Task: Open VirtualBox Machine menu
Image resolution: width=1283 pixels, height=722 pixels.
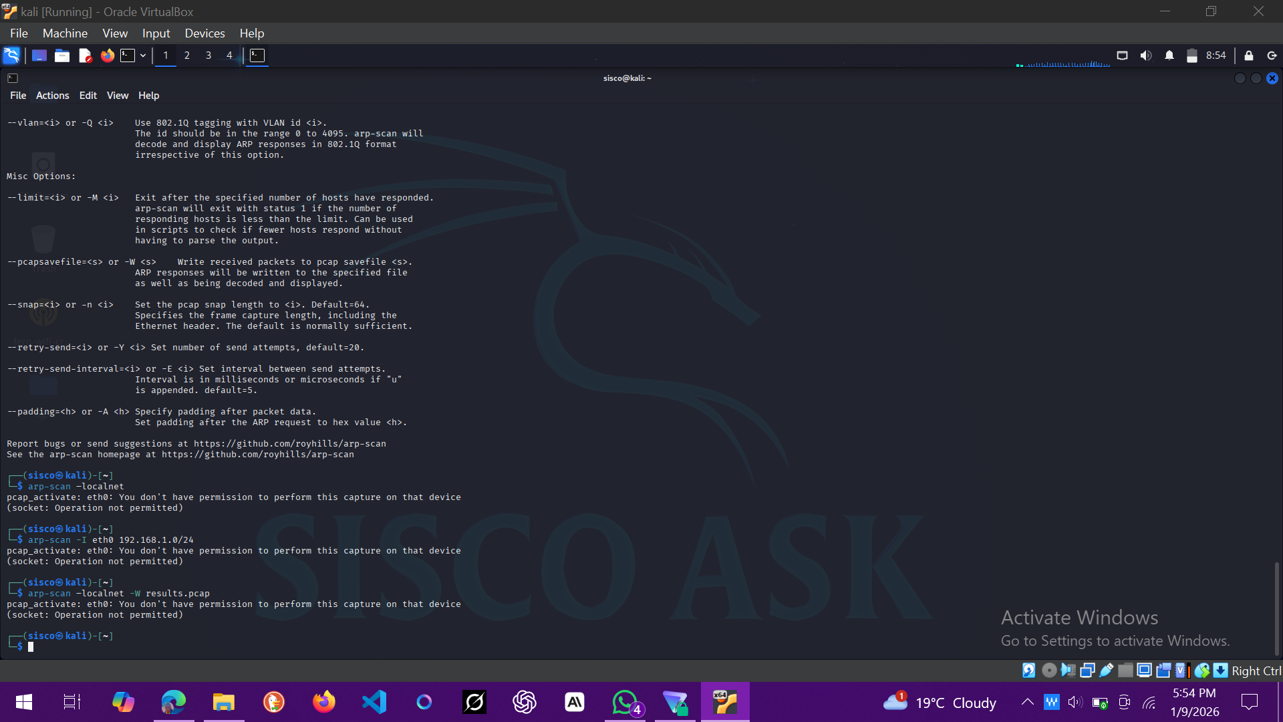Action: (65, 33)
